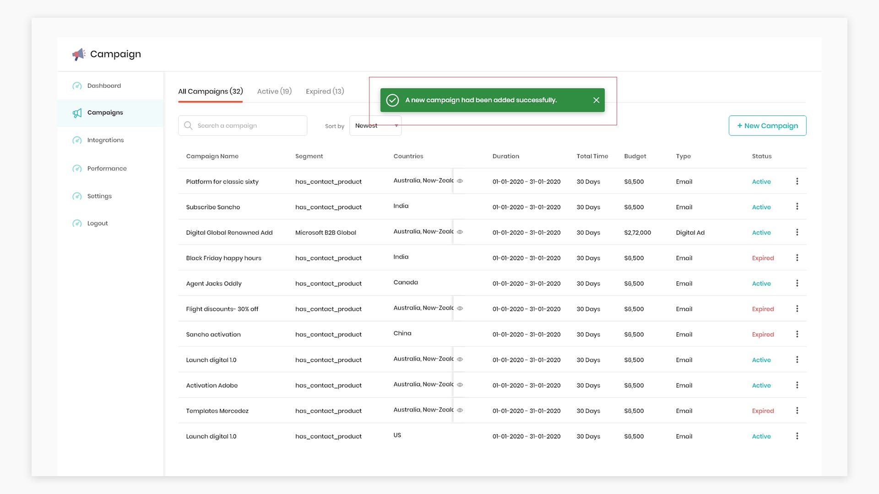Click the Duration column header

(506, 156)
